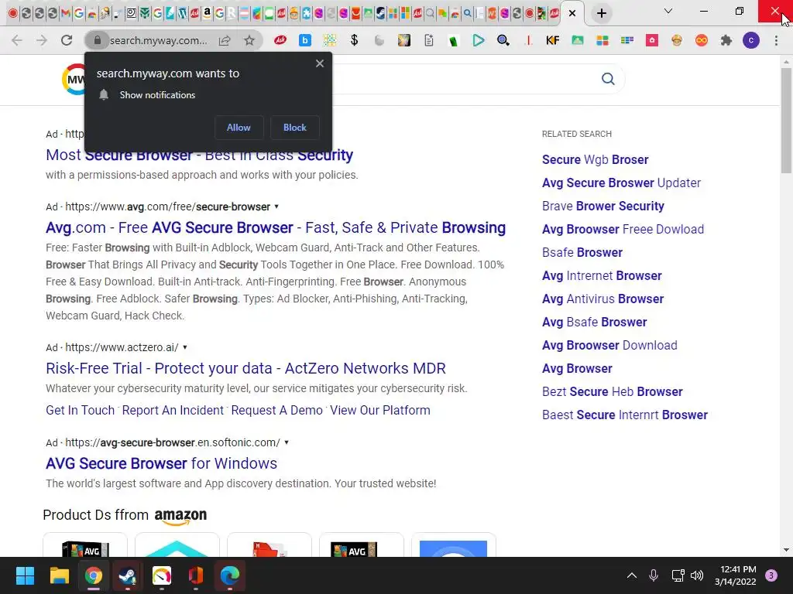Select related search 'Avg Antivirus Browser'
Image resolution: width=793 pixels, height=594 pixels.
click(x=602, y=299)
